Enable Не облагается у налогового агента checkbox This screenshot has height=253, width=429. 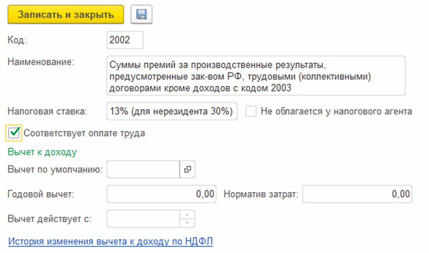(251, 112)
